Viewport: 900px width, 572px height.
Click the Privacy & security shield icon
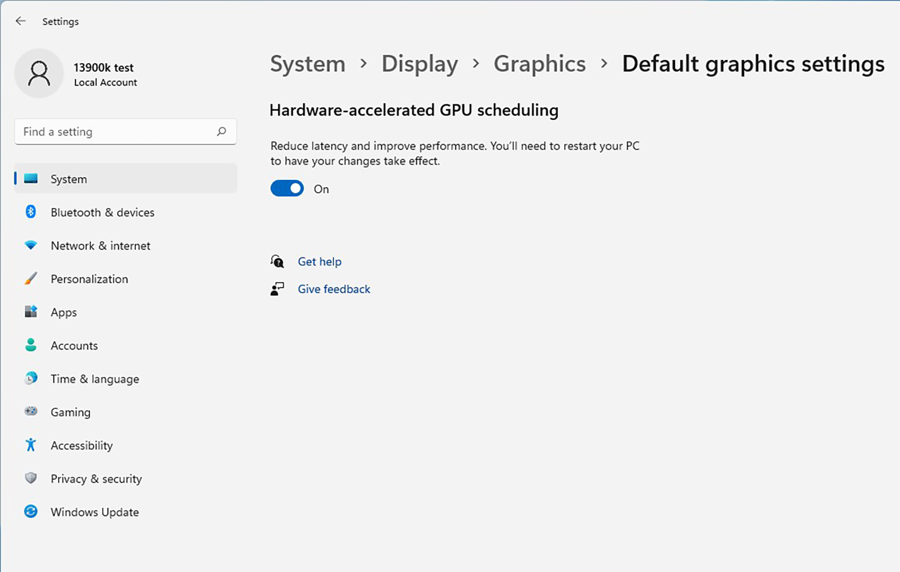click(31, 478)
